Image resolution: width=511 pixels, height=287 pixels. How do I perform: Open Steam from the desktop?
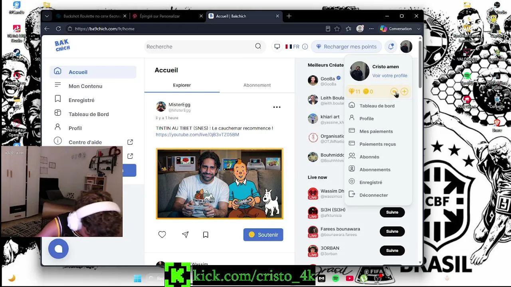[x=17, y=55]
